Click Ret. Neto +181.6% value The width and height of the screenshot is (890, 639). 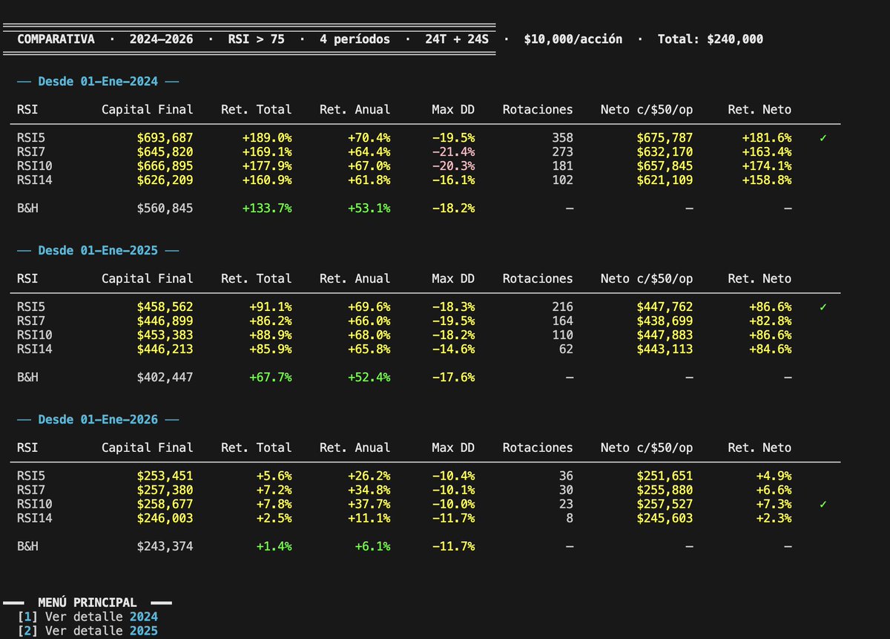[766, 138]
